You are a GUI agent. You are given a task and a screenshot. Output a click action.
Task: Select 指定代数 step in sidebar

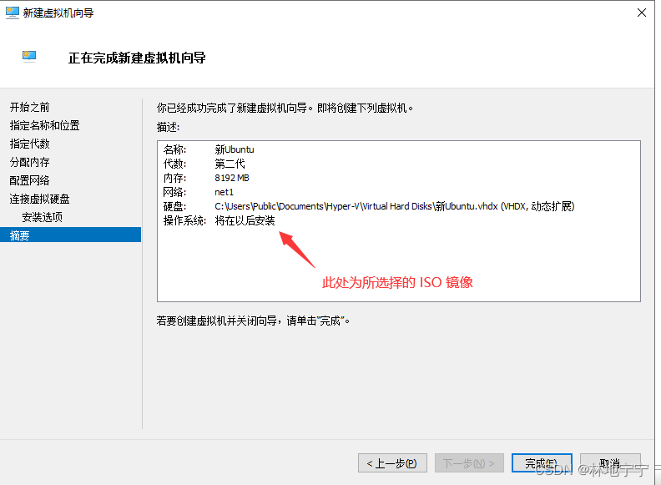[x=29, y=144]
